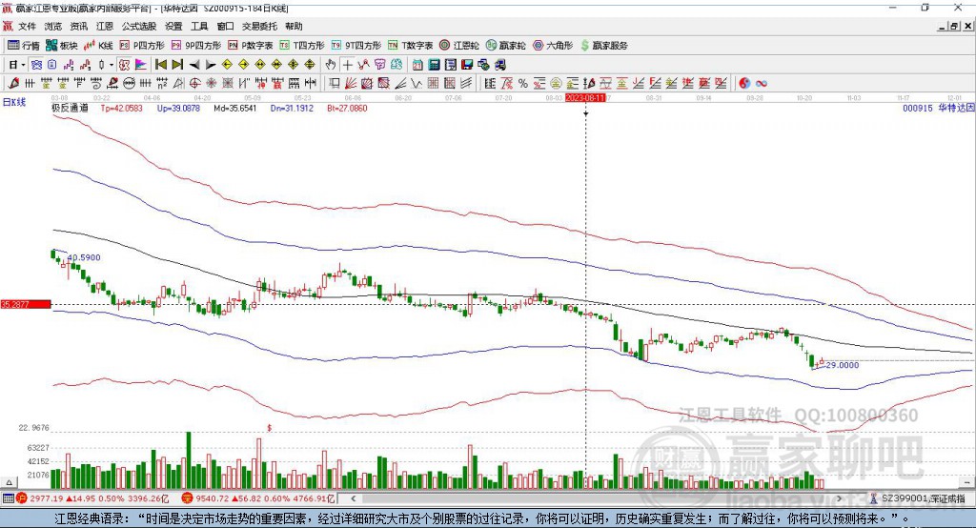The image size is (976, 528).
Task: Click the Tp=42.0583 value
Action: click(x=121, y=109)
